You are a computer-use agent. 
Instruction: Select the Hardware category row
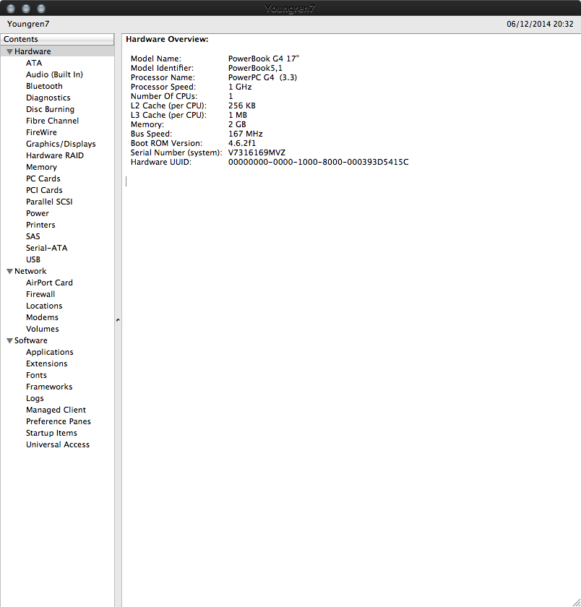57,51
